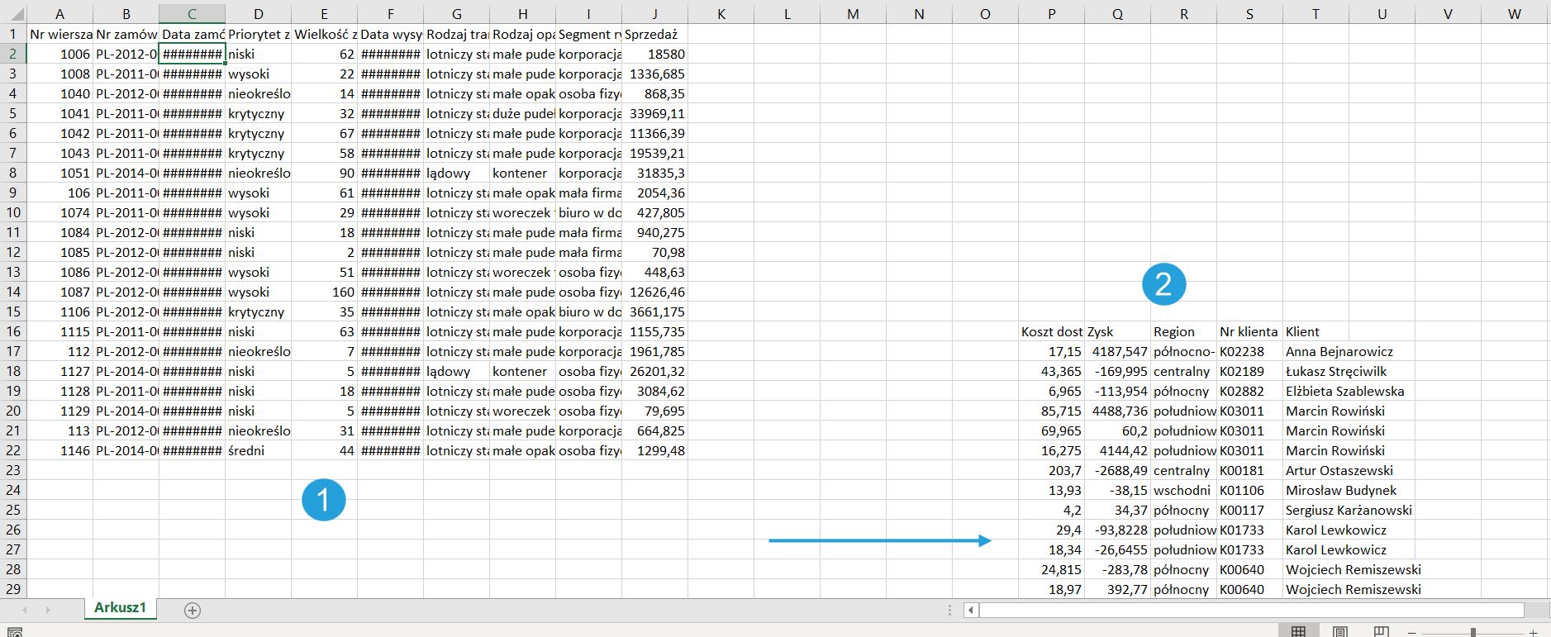Click next sheet navigation arrow
Viewport: 1551px width, 637px height.
pos(48,611)
